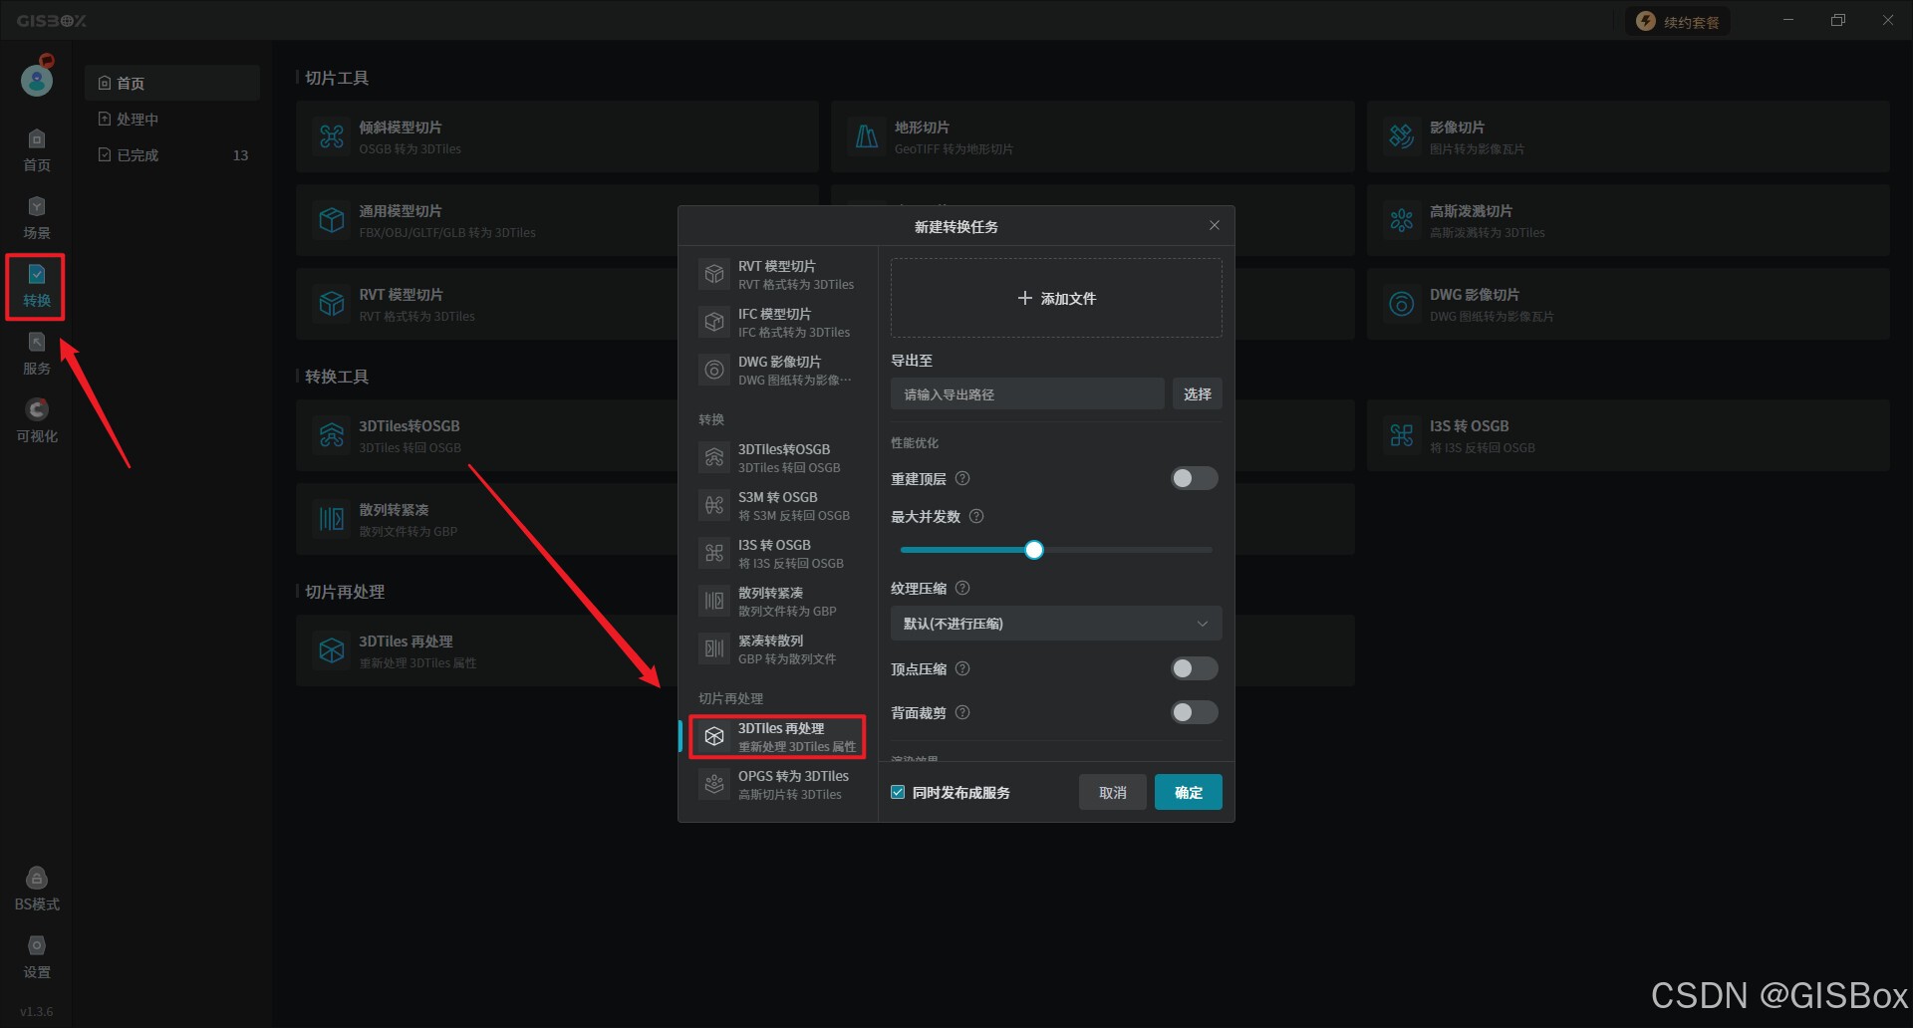Select 紧凑转散列 in dialog list
Viewport: 1913px width, 1028px height.
[x=777, y=648]
